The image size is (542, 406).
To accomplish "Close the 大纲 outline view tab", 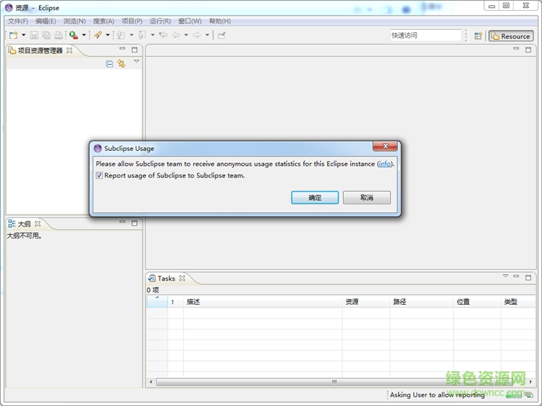I will tap(38, 224).
